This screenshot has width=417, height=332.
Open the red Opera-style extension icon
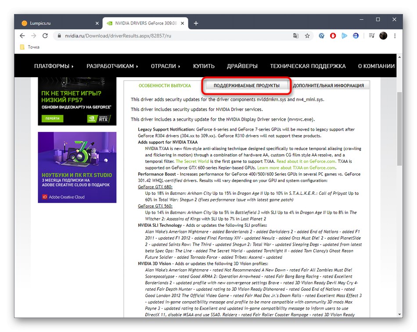pos(333,36)
